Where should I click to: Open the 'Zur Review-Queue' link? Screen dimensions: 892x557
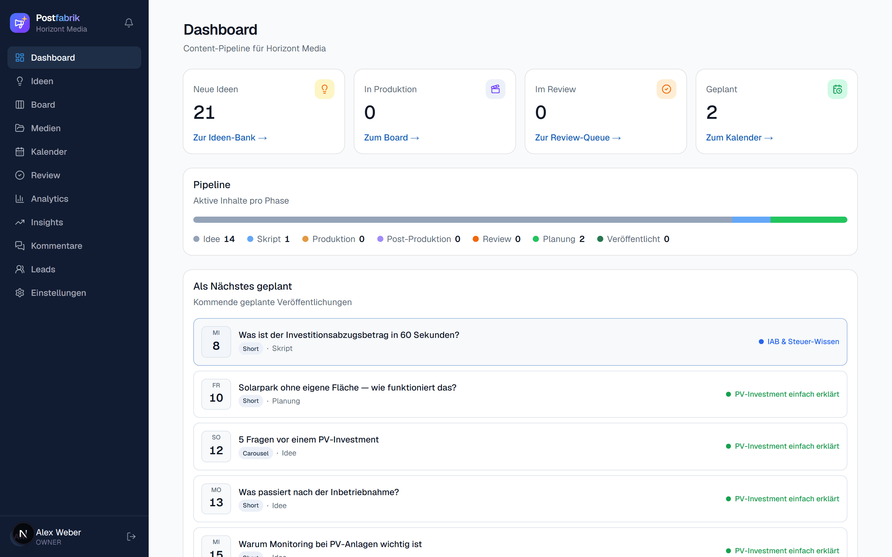(578, 137)
